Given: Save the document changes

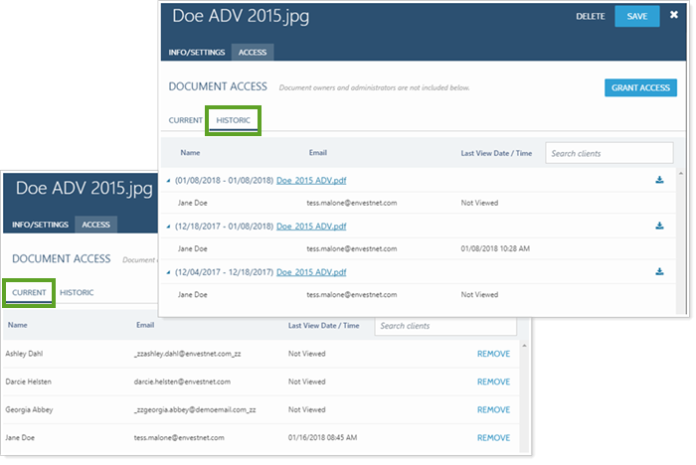Looking at the screenshot, I should pyautogui.click(x=636, y=16).
